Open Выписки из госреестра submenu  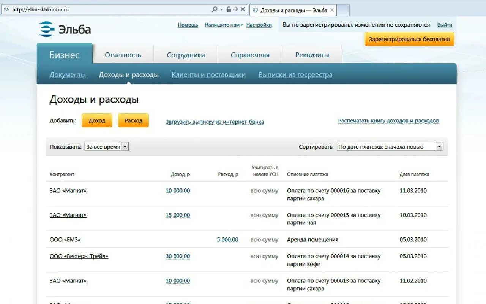coord(295,75)
